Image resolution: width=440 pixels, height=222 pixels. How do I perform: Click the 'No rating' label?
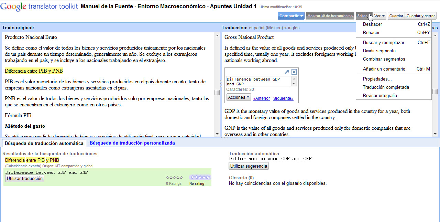pos(197,184)
